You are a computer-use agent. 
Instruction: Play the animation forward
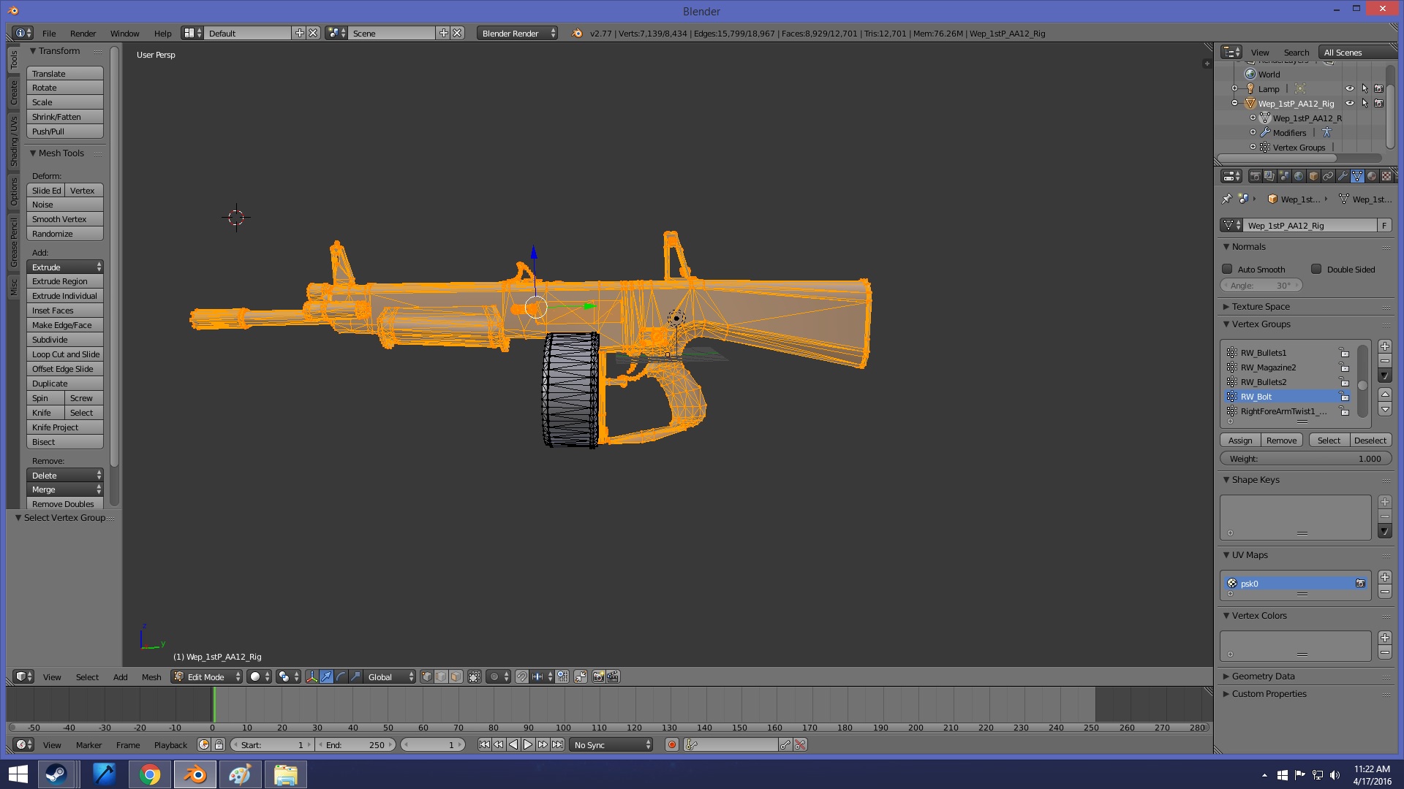coord(528,744)
